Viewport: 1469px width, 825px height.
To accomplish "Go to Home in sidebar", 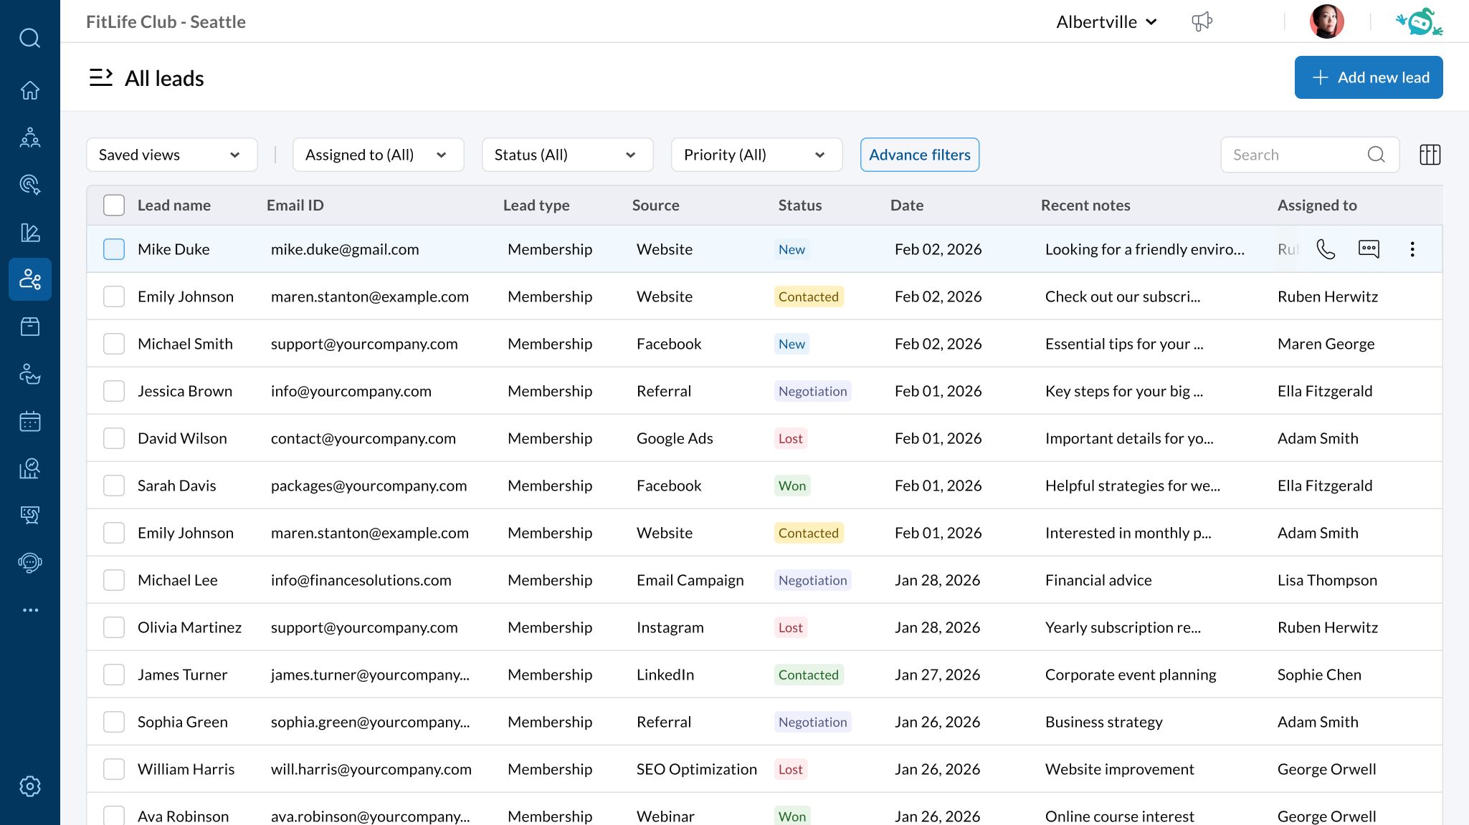I will coord(30,90).
